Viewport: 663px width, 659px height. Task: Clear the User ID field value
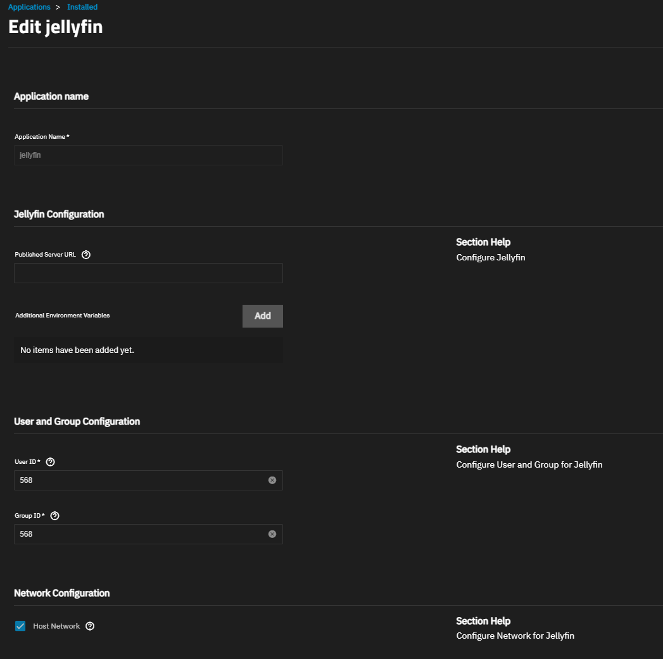[x=272, y=480]
